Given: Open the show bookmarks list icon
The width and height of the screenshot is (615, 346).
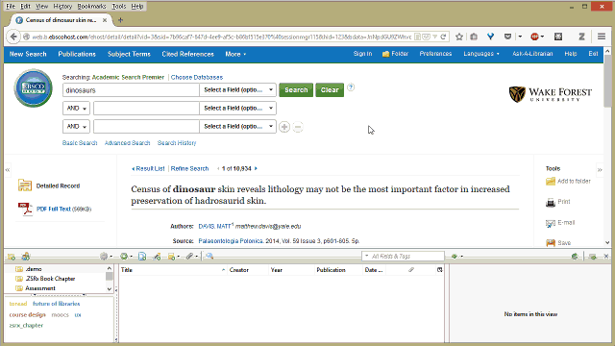Looking at the screenshot, I should click(x=474, y=37).
